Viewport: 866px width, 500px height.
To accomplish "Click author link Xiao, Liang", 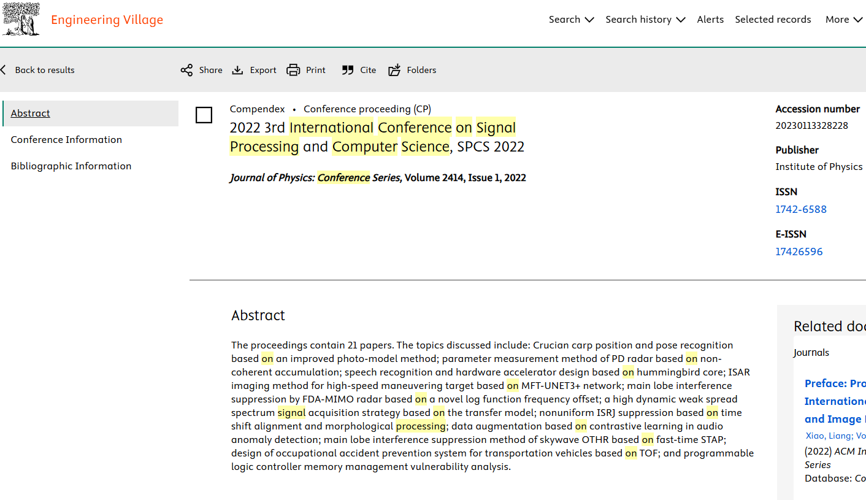I will tap(829, 436).
